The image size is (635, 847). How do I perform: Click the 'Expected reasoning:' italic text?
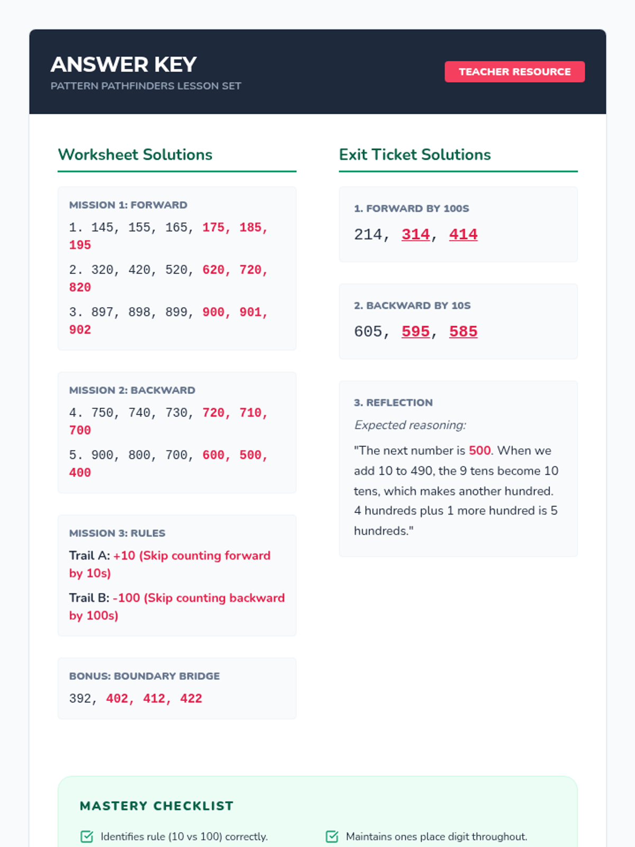pyautogui.click(x=410, y=425)
